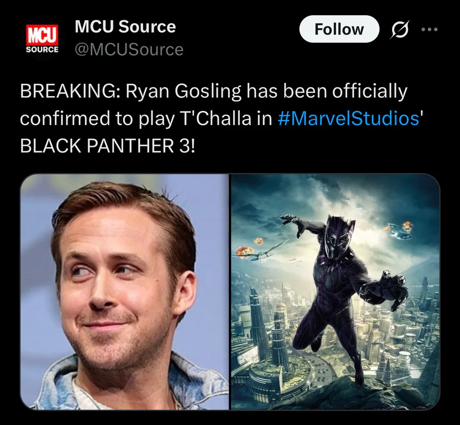Click the red MCU logo in avatar
The image size is (460, 425).
click(x=42, y=35)
